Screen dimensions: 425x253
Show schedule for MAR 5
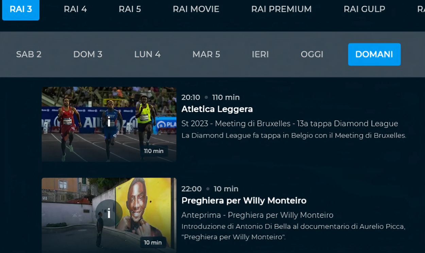(206, 54)
